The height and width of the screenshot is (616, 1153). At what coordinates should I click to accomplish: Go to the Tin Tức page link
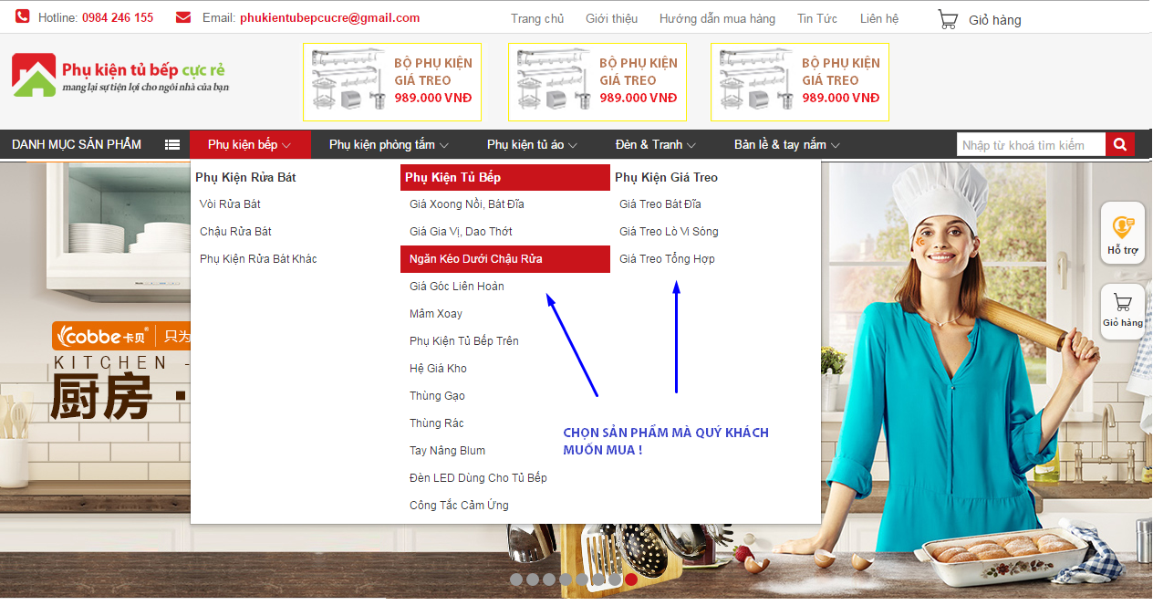click(x=817, y=18)
